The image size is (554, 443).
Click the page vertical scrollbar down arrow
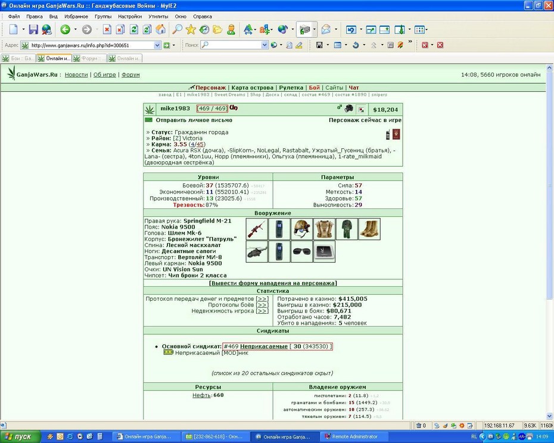click(549, 416)
